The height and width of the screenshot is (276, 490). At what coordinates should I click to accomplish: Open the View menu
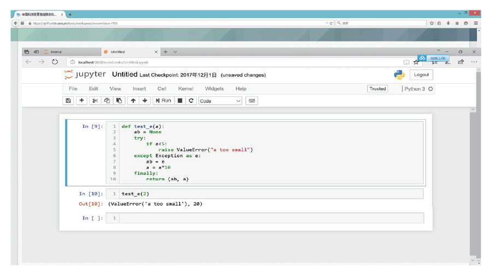coord(115,89)
